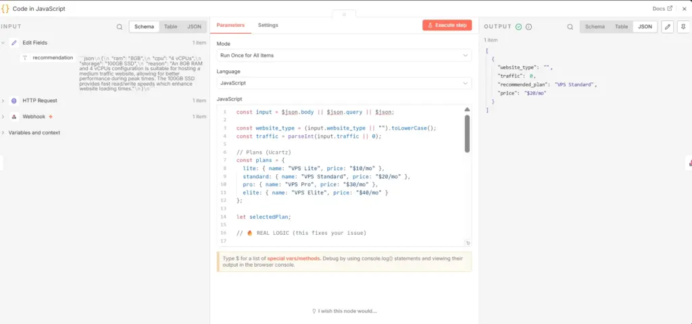Click the code editor scrollbar thumb
Viewport: 692px width, 324px height.
pyautogui.click(x=467, y=134)
